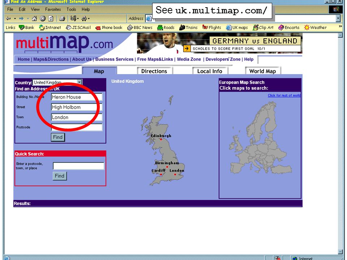The image size is (347, 260).
Task: Follow the Free Maps&Links link
Action: pyautogui.click(x=155, y=59)
